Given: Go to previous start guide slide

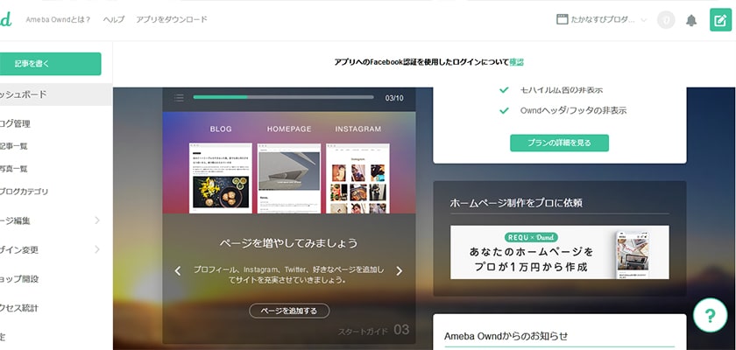Looking at the screenshot, I should point(177,271).
